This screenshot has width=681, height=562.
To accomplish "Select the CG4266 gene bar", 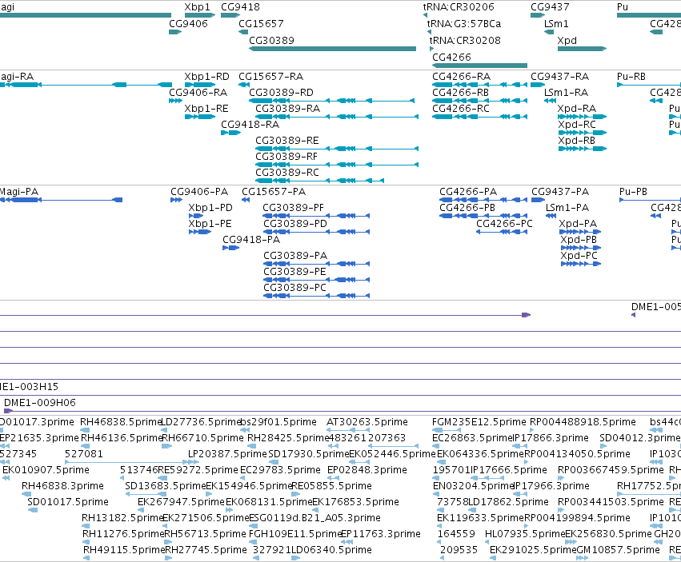I will tap(479, 66).
